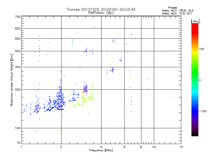Image resolution: width=213 pixels, height=160 pixels.
Task: Select the 'RwPretec (8p)' subtitle text
Action: [x=101, y=13]
